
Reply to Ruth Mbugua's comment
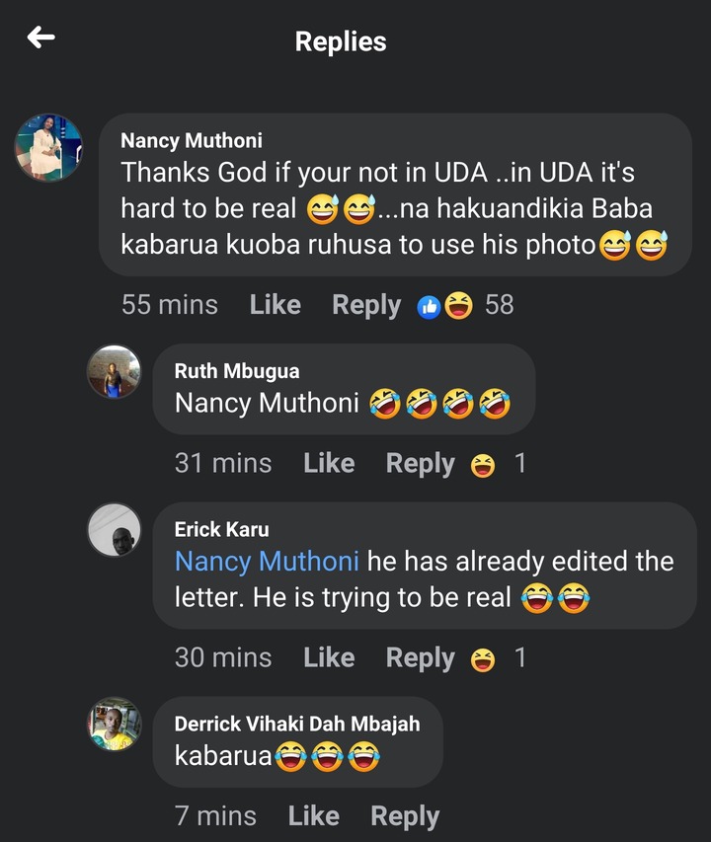pos(420,464)
